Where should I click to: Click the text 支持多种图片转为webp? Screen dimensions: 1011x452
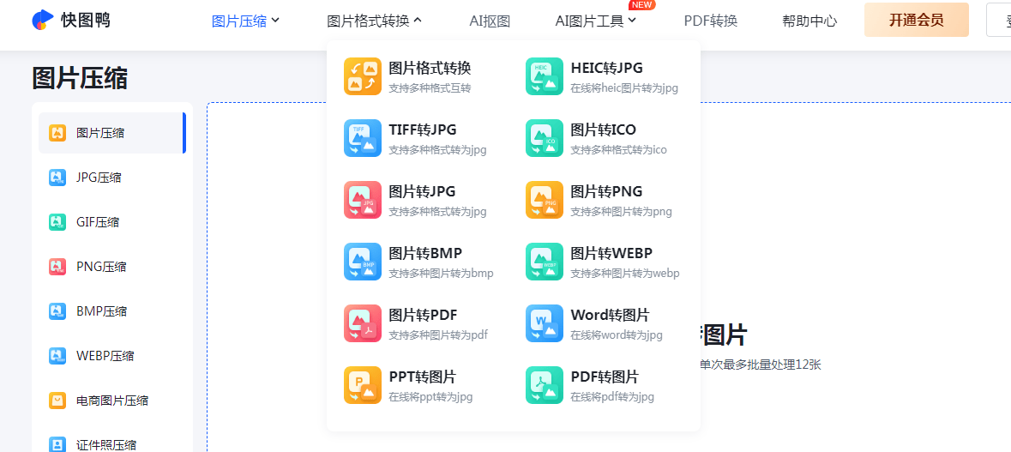(625, 274)
